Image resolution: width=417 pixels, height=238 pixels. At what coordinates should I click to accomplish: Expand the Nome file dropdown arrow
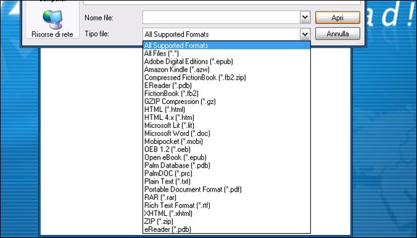click(305, 18)
